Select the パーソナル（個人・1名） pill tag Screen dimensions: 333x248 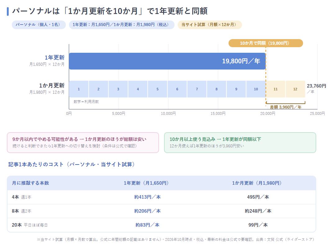click(39, 25)
